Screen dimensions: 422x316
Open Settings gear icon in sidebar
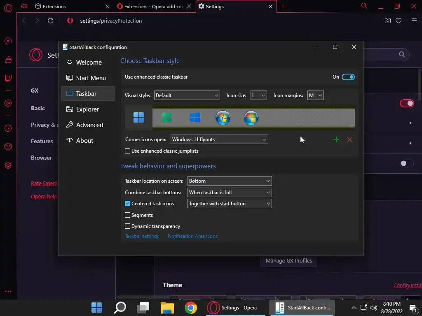click(x=8, y=165)
